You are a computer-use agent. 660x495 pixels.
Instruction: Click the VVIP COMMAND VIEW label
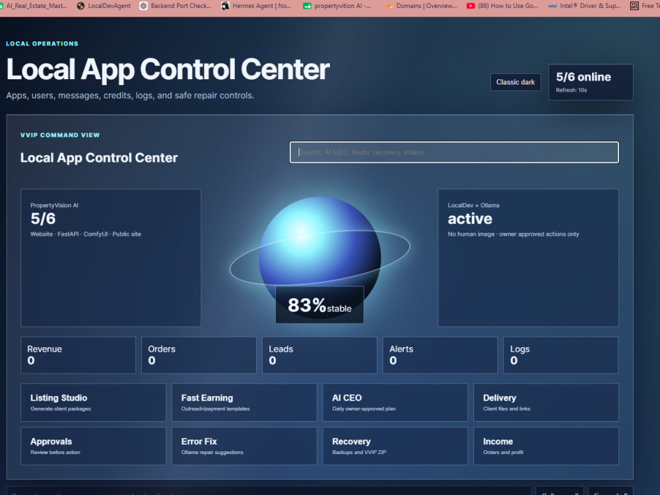point(60,135)
